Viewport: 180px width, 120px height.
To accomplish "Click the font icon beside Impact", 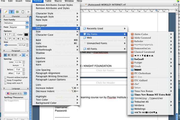I will (132, 70).
